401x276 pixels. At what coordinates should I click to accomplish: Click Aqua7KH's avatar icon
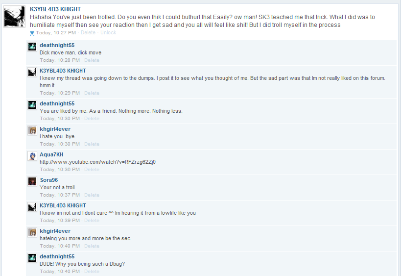pos(32,156)
